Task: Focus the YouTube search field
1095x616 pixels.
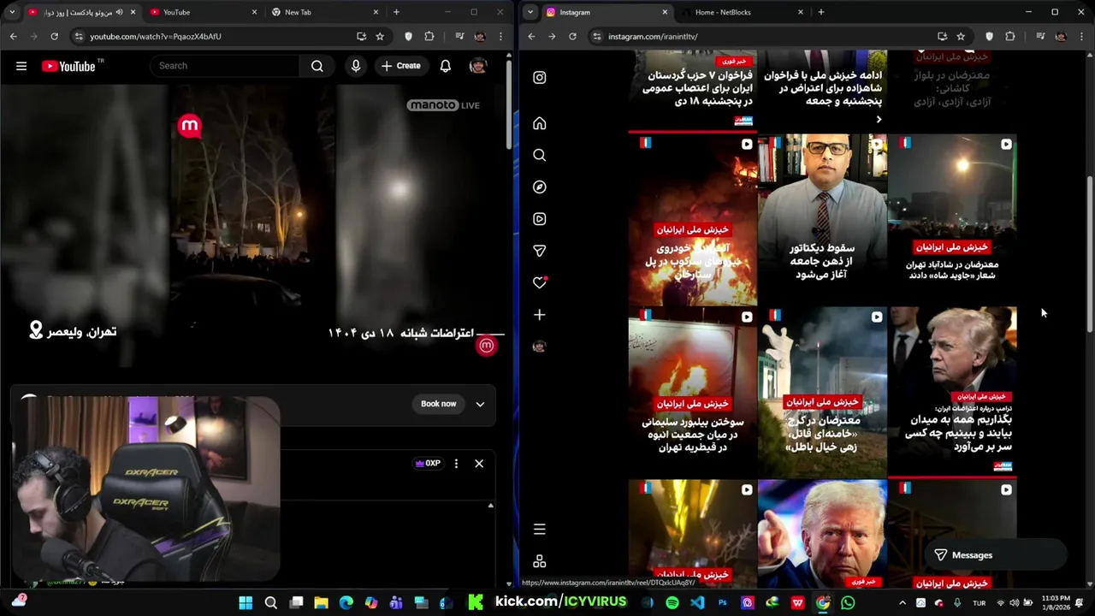Action: pos(224,66)
